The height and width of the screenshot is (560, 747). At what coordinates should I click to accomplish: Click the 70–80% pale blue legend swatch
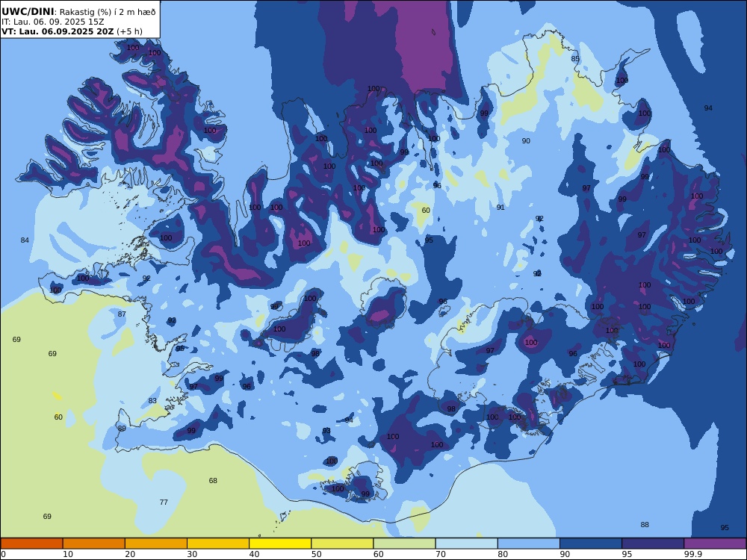point(466,544)
